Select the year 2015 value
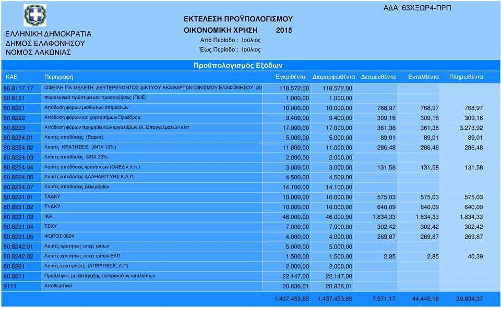Screen dimensions: 501x309 point(284,30)
